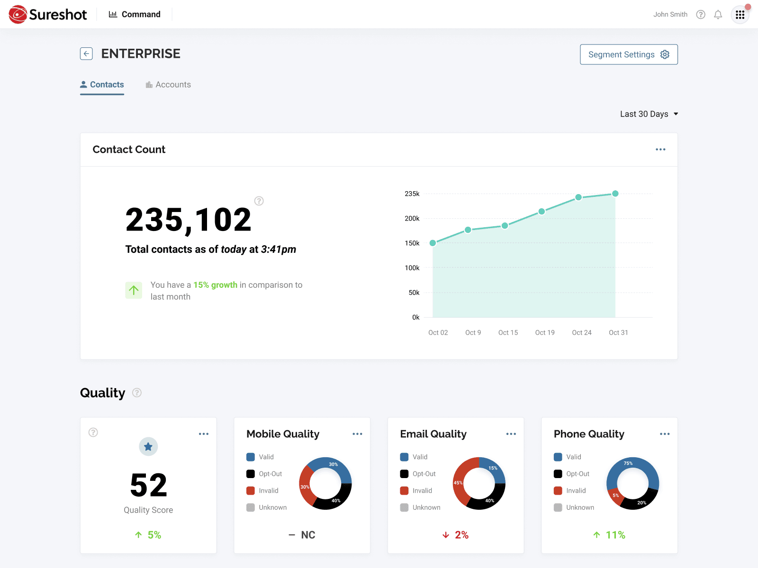The image size is (758, 568).
Task: Toggle Valid legend in Mobile Quality
Action: click(x=261, y=457)
